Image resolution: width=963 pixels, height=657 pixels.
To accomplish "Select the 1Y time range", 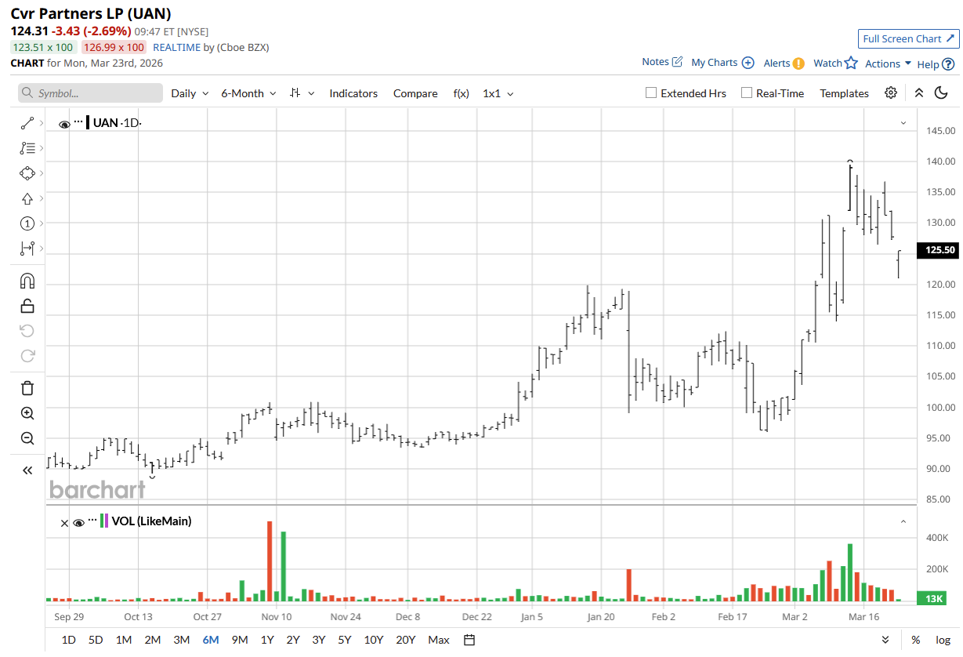I will pos(267,640).
